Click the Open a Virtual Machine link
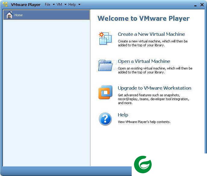Image resolution: width=207 pixels, height=176 pixels. point(144,61)
